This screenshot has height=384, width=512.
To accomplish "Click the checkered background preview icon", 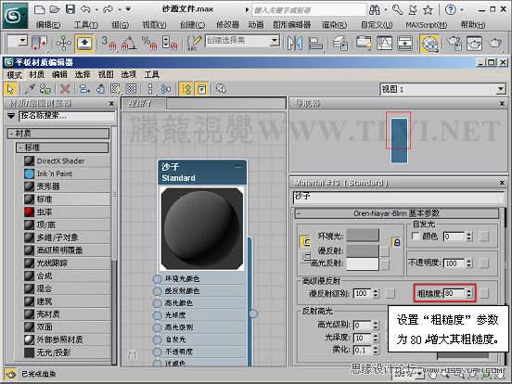I will pos(131,89).
